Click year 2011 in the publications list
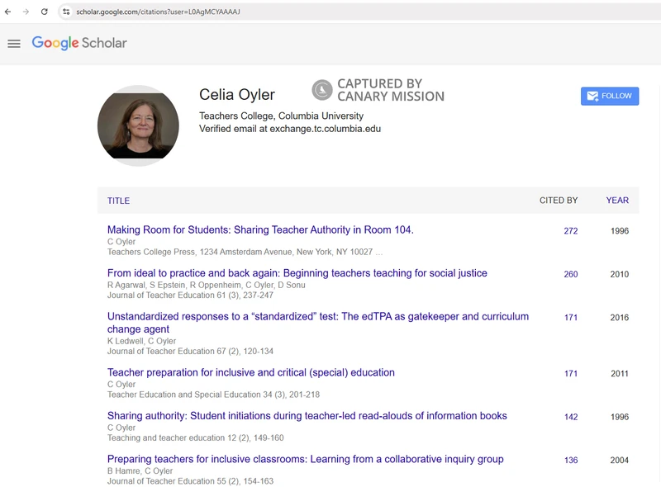Screen dimensions: 661x487 pyautogui.click(x=619, y=374)
